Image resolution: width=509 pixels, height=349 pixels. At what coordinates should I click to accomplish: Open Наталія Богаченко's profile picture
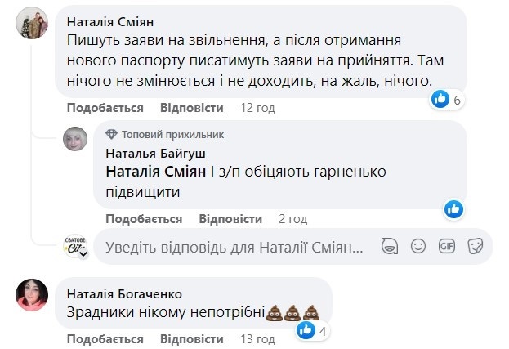[x=32, y=294]
